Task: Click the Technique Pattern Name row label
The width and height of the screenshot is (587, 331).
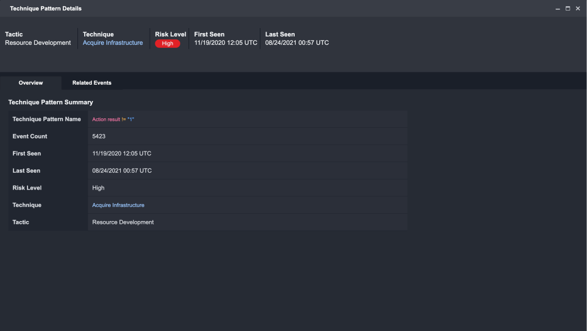Action: coord(47,119)
